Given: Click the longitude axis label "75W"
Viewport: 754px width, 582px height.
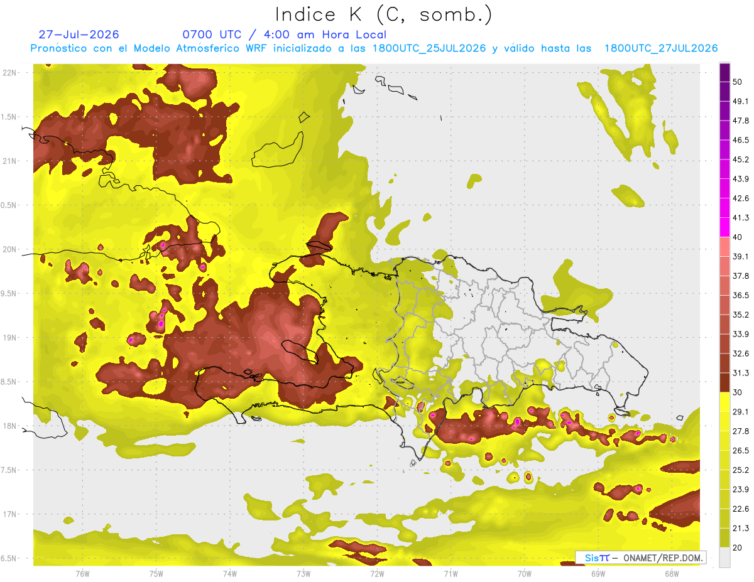Looking at the screenshot, I should pos(156,573).
